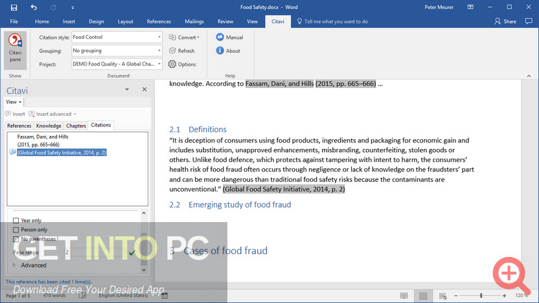Click the 2.1 Definitions heading
Viewport: 539px width, 303px height.
coord(198,129)
